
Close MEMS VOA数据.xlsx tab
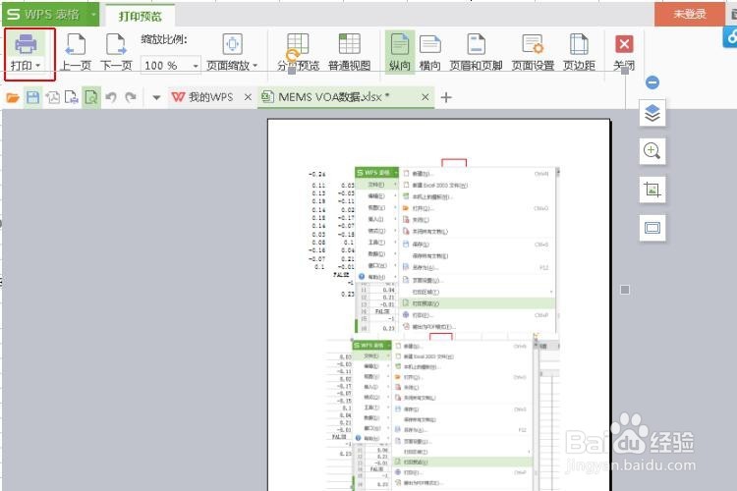(x=425, y=97)
